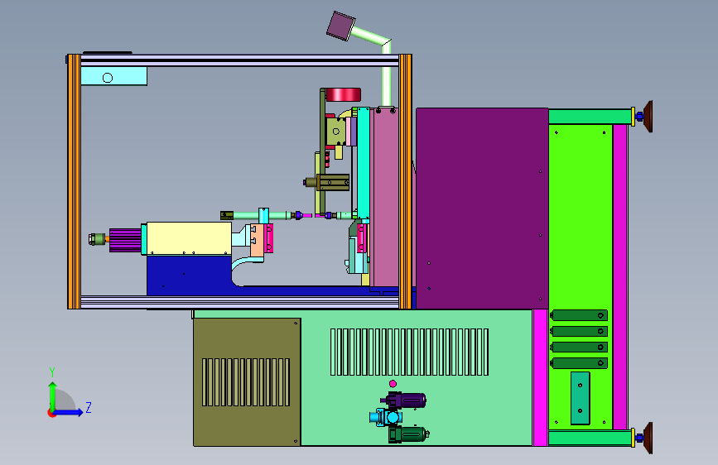Click the blue Z-axis arrow
Viewport: 718px width, 465px height.
pos(68,412)
